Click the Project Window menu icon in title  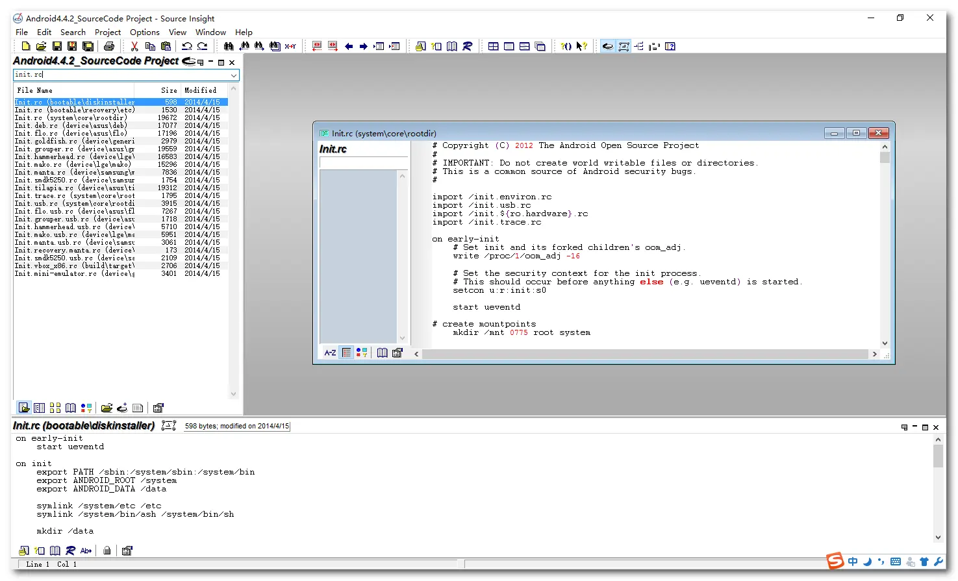coord(189,62)
